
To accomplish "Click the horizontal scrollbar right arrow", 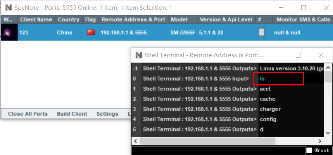I will (x=320, y=141).
